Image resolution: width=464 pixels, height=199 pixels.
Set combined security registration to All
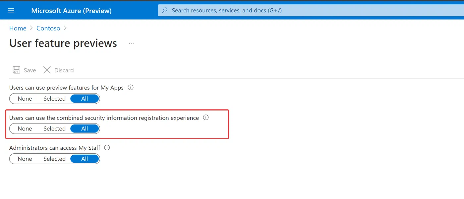coord(85,129)
